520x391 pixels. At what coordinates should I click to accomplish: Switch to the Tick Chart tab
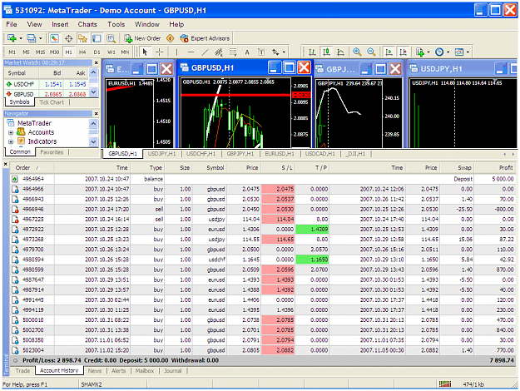pos(52,102)
